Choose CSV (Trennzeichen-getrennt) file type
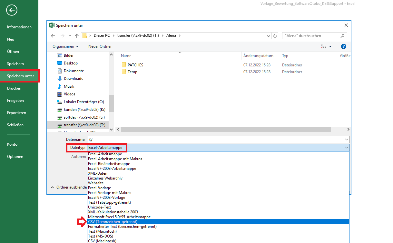Viewport: 393px width, 243px height. (x=113, y=222)
